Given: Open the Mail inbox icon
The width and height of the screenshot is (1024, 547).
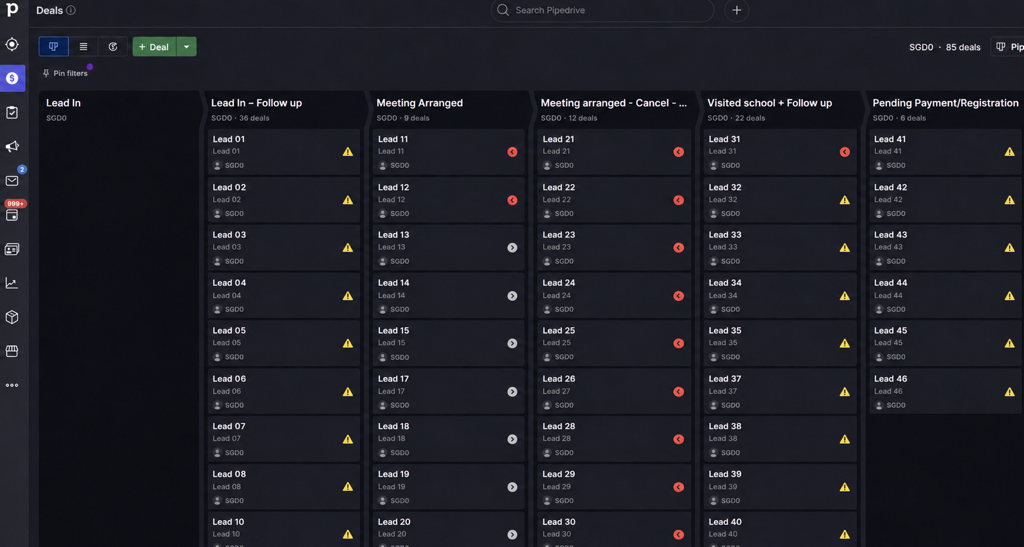Looking at the screenshot, I should click(12, 181).
